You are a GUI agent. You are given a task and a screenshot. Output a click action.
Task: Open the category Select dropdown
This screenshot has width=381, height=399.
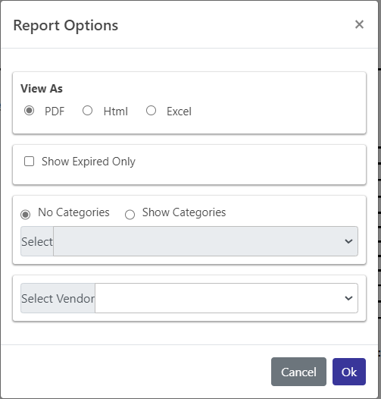pos(205,241)
